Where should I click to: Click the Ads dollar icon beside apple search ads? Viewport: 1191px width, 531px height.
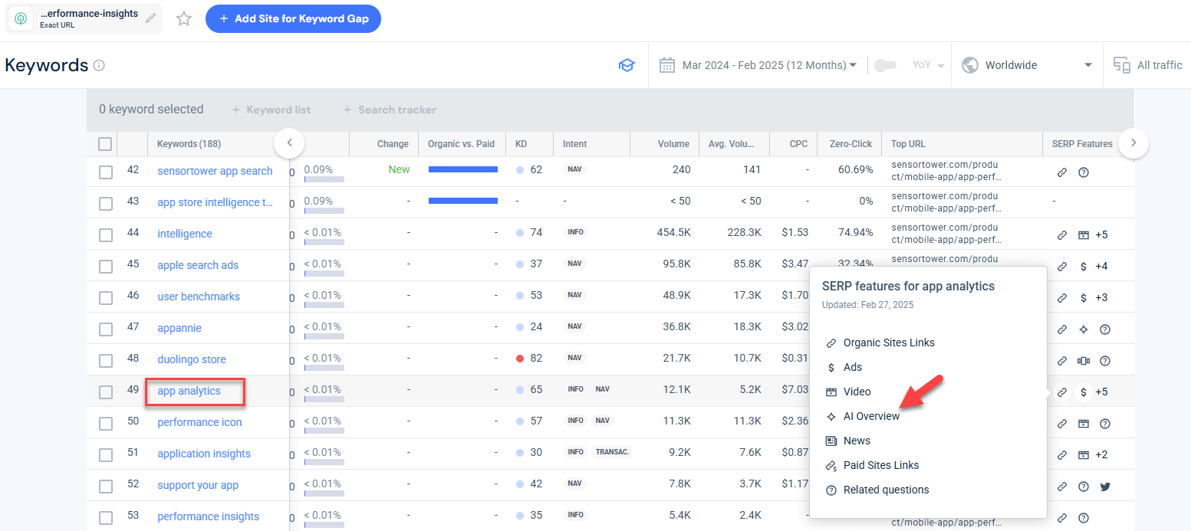pos(1083,266)
